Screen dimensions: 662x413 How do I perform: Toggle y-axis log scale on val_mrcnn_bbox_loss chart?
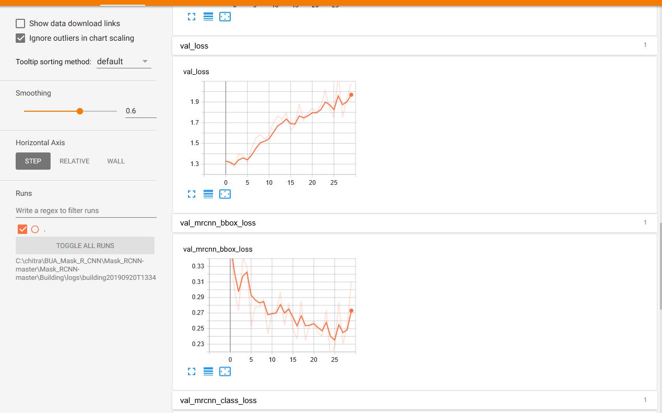[x=208, y=372]
